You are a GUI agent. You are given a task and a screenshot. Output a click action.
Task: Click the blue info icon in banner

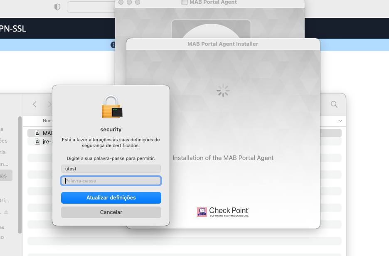click(x=113, y=45)
